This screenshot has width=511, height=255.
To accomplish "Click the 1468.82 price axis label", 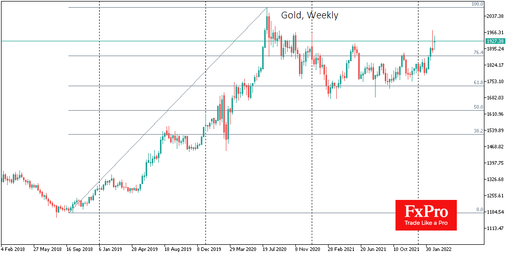I will point(496,147).
